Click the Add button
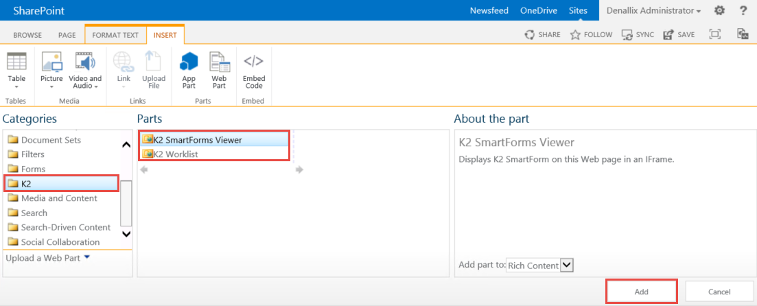 point(642,292)
